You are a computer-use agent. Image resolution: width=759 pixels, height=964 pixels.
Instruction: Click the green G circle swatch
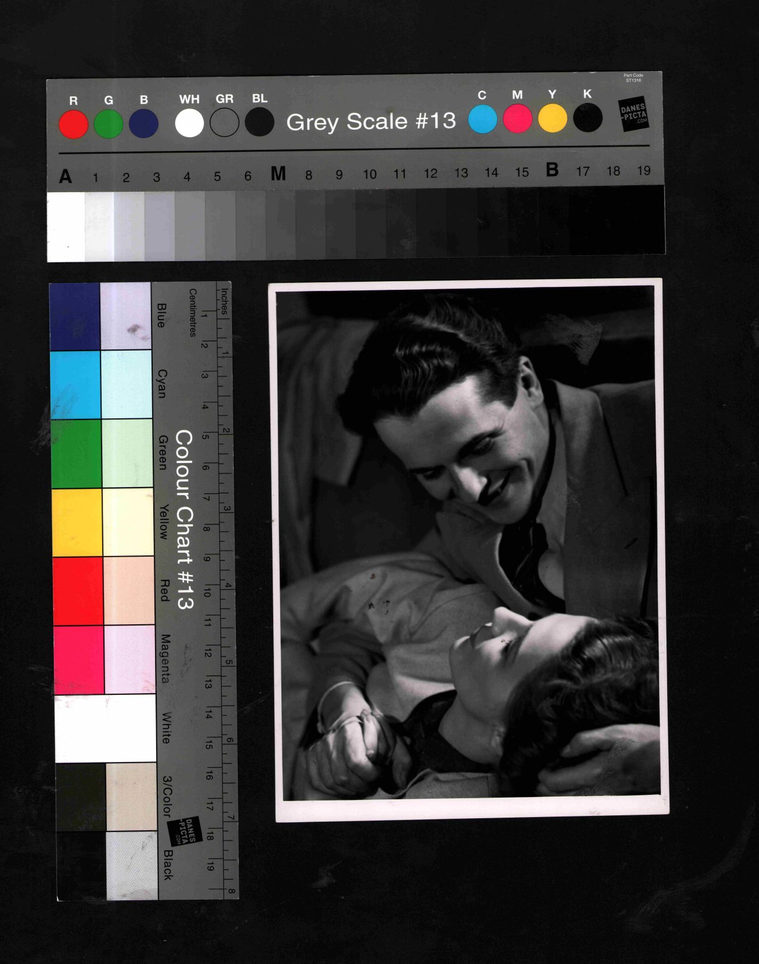click(109, 124)
